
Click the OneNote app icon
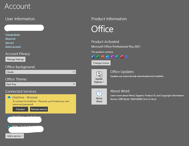(112, 57)
